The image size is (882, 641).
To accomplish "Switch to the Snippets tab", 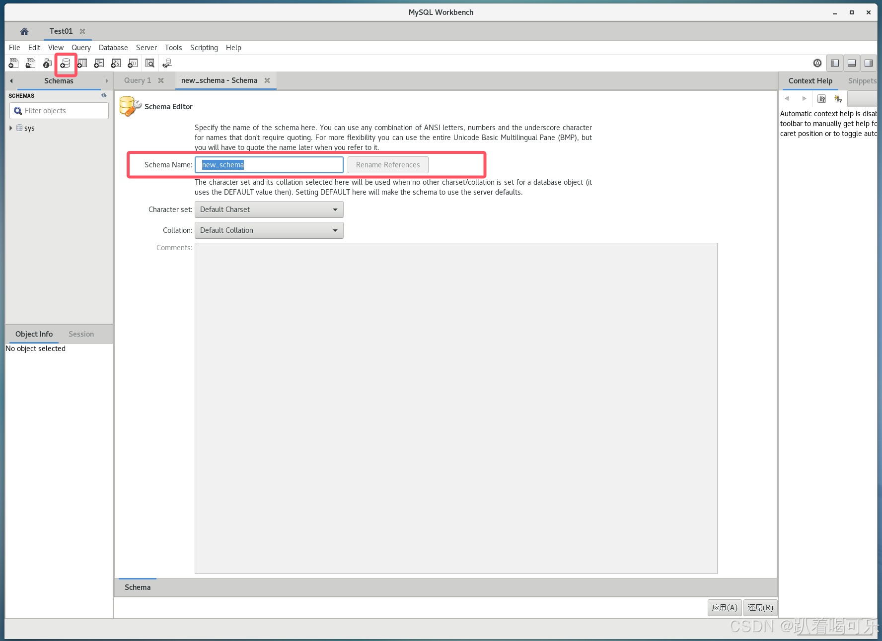I will [862, 81].
